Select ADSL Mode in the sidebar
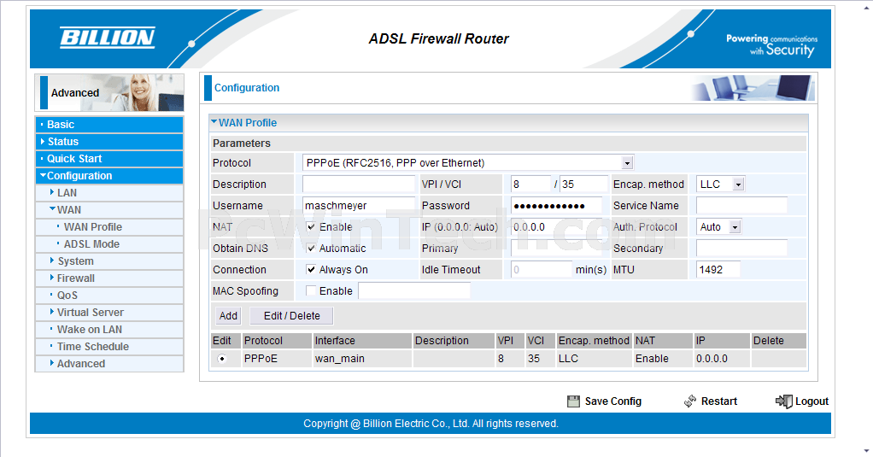 pyautogui.click(x=91, y=244)
